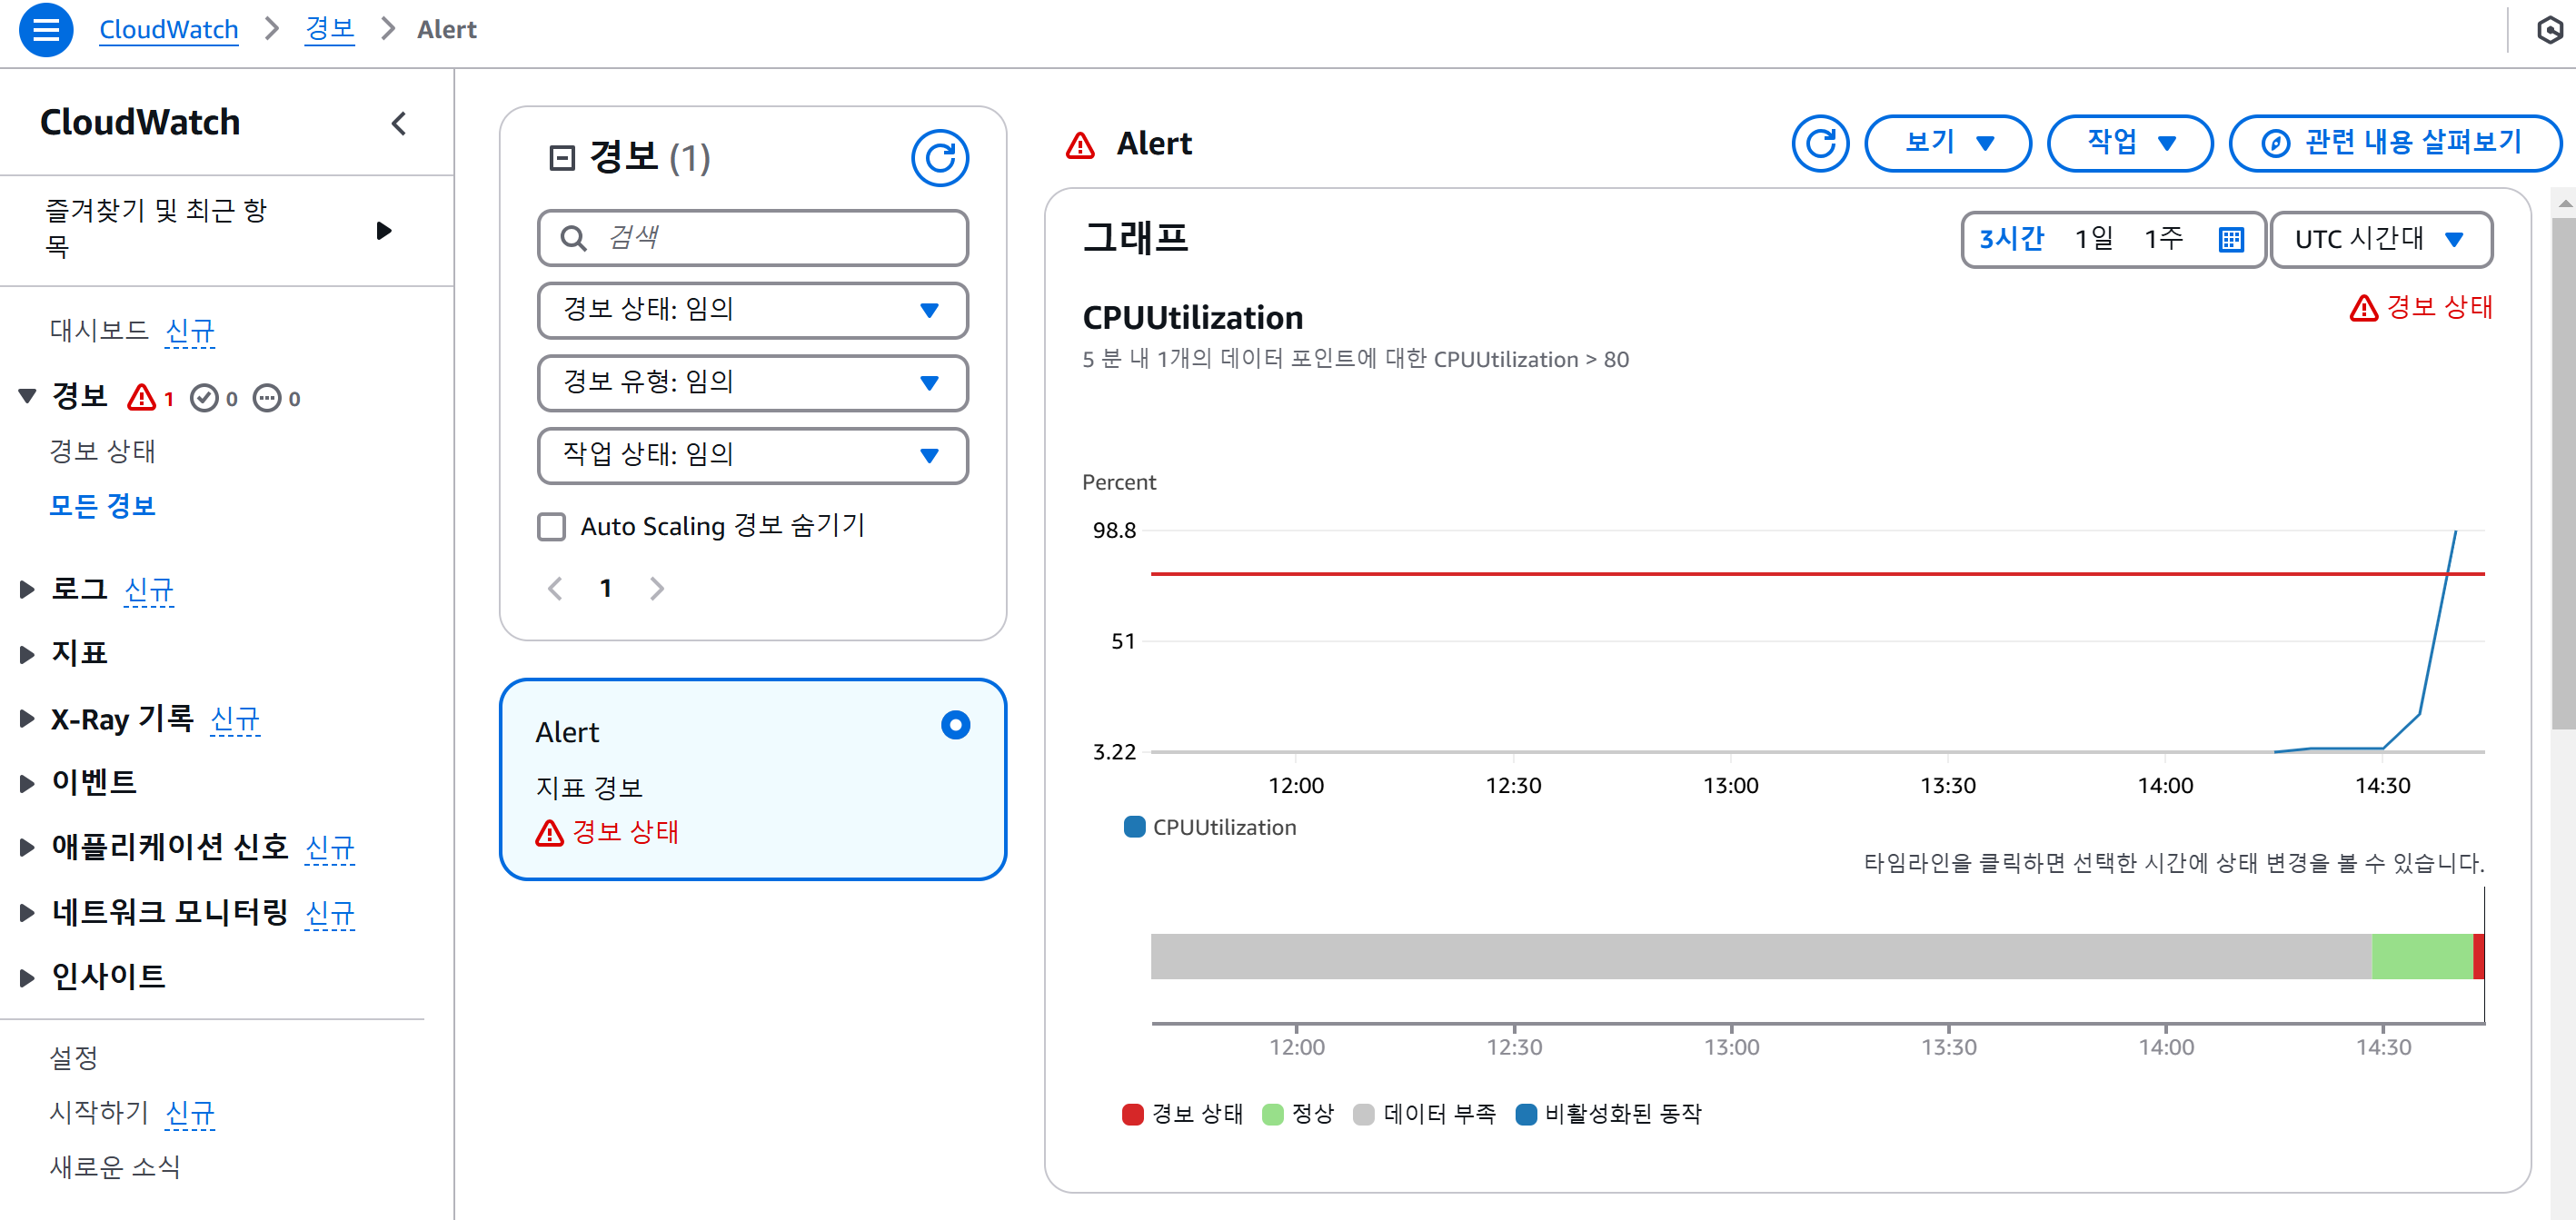The height and width of the screenshot is (1220, 2576).
Task: Select the Alert alarm radio button
Action: [955, 725]
